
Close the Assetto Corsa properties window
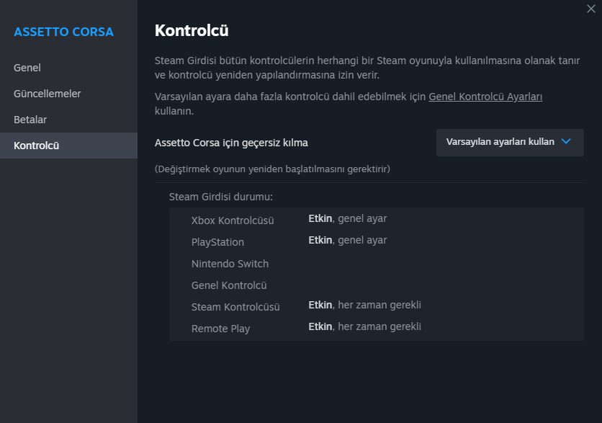point(591,8)
